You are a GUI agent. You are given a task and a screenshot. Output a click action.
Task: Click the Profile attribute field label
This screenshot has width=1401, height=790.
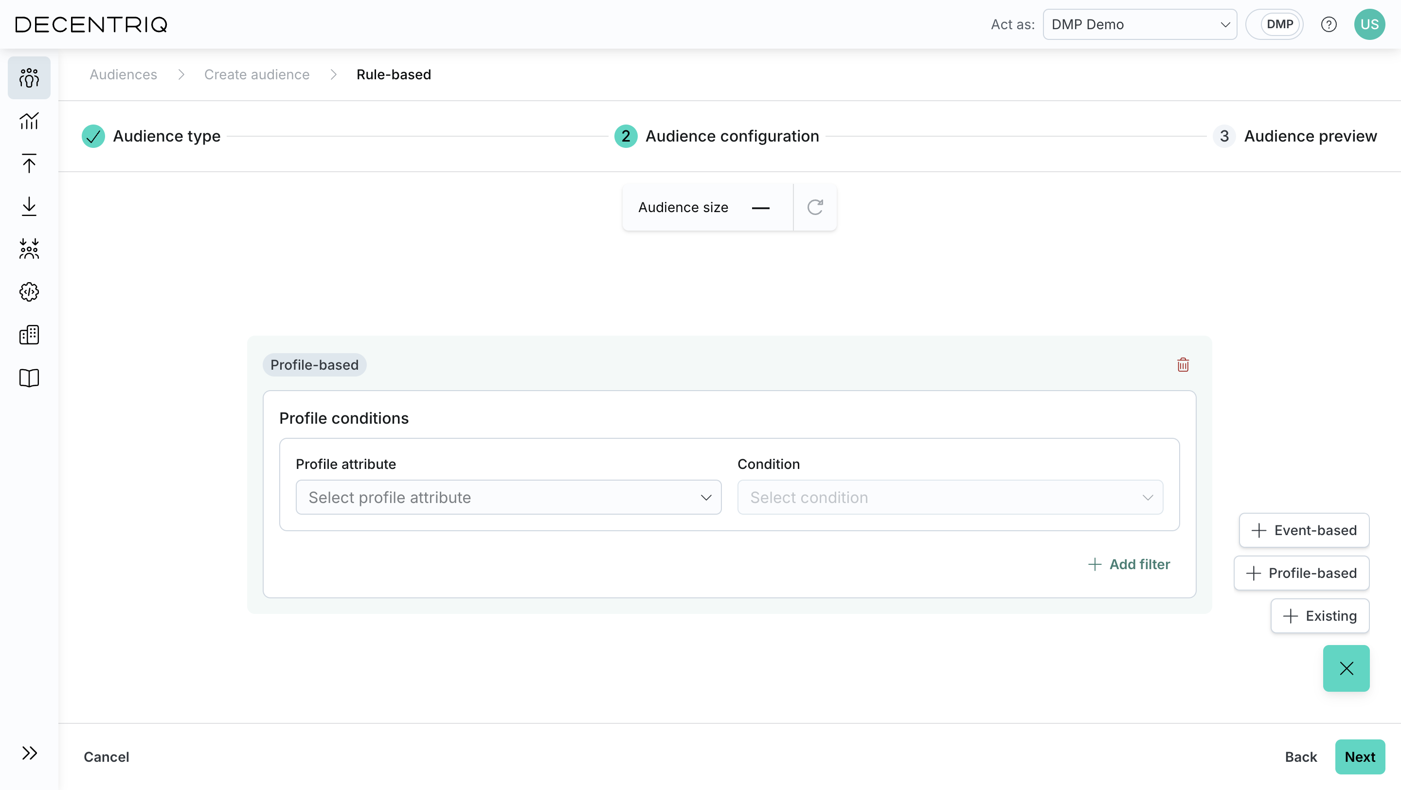click(346, 464)
